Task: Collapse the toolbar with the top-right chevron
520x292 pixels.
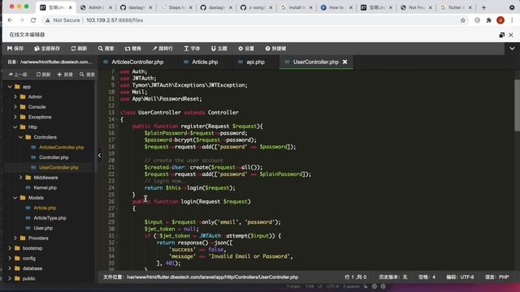Action: 512,49
